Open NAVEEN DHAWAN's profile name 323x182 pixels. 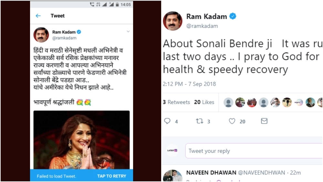pyautogui.click(x=211, y=173)
